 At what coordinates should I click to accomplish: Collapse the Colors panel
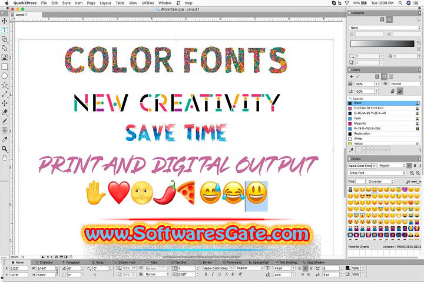point(349,70)
